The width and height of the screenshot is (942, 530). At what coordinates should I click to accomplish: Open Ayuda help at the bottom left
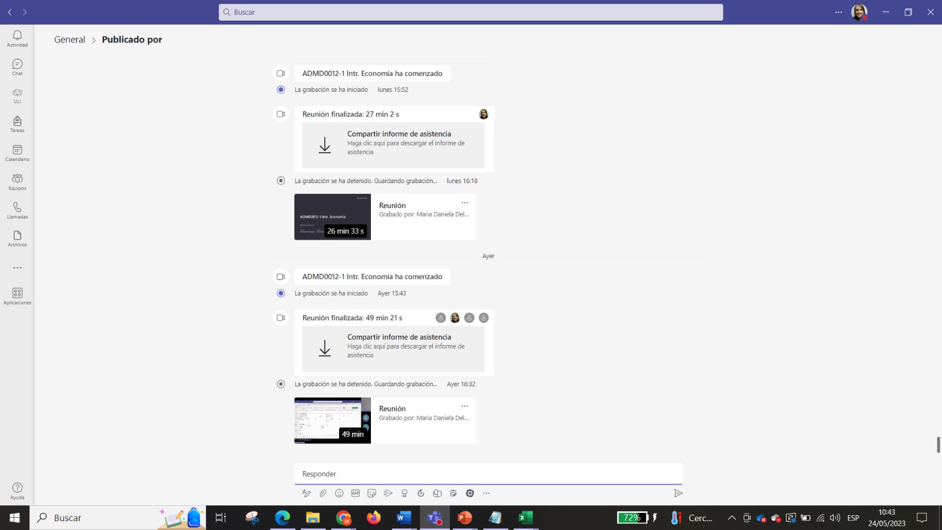pos(17,491)
